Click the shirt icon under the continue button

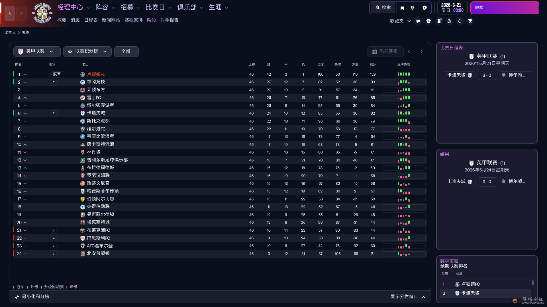coord(428,21)
